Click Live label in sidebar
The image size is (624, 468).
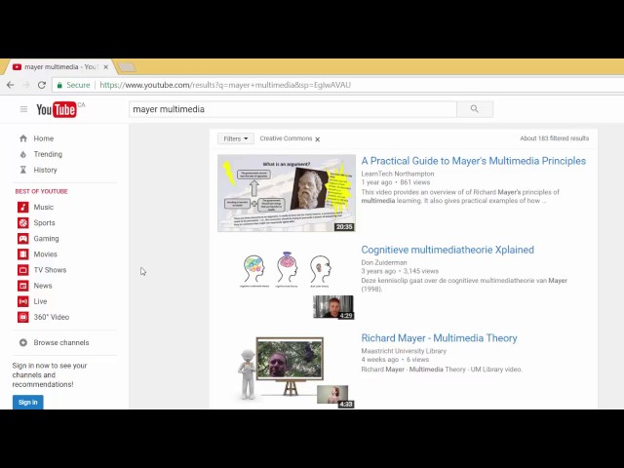40,301
